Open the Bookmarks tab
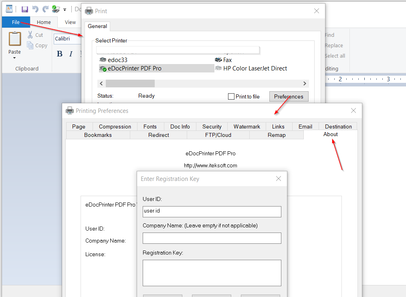Screen dimensions: 406x297 pyautogui.click(x=98, y=135)
